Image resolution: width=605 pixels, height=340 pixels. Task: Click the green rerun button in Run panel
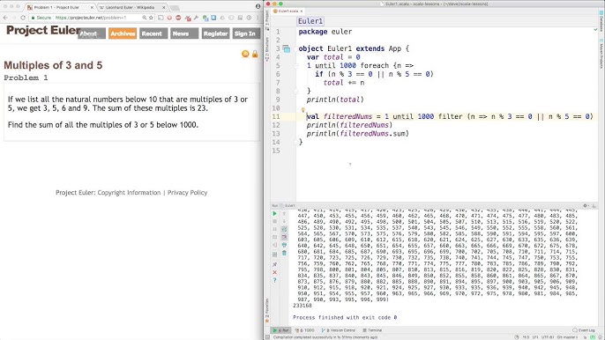pos(275,213)
